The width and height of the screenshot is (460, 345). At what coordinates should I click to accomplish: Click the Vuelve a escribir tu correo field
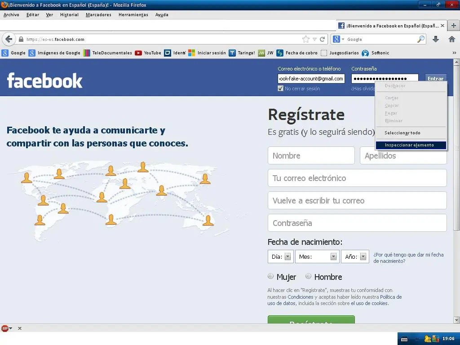tap(357, 200)
